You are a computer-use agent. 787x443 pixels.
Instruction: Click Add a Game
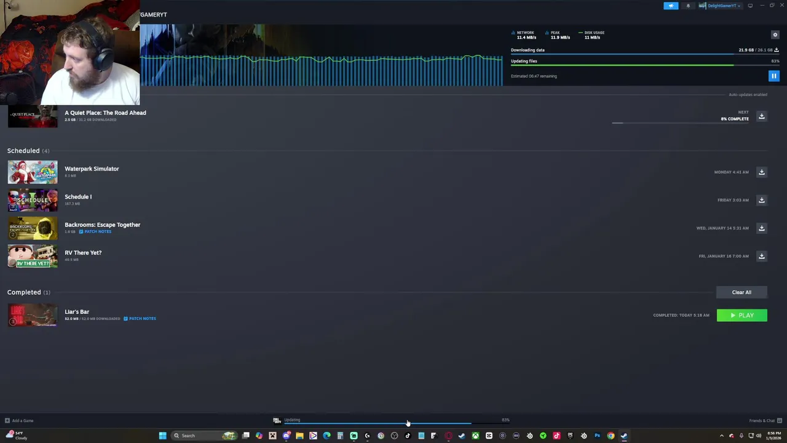coord(19,421)
